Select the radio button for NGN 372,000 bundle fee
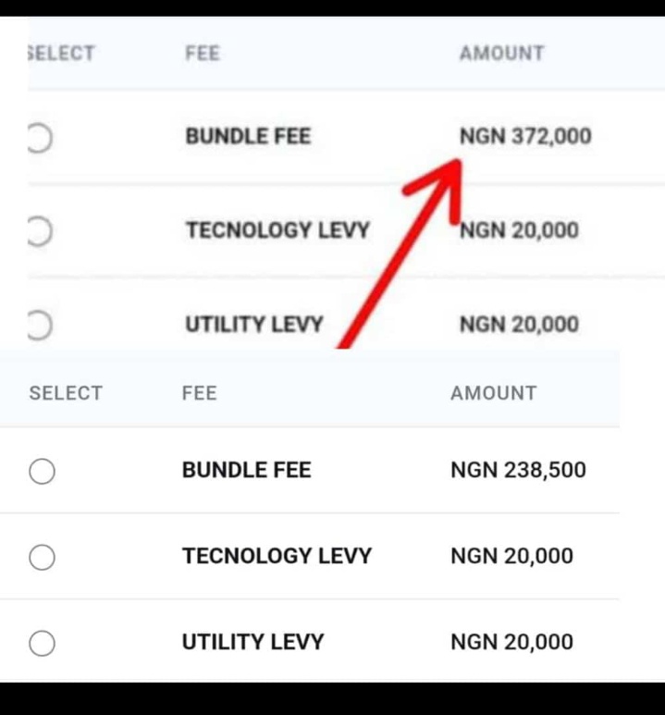 tap(38, 138)
